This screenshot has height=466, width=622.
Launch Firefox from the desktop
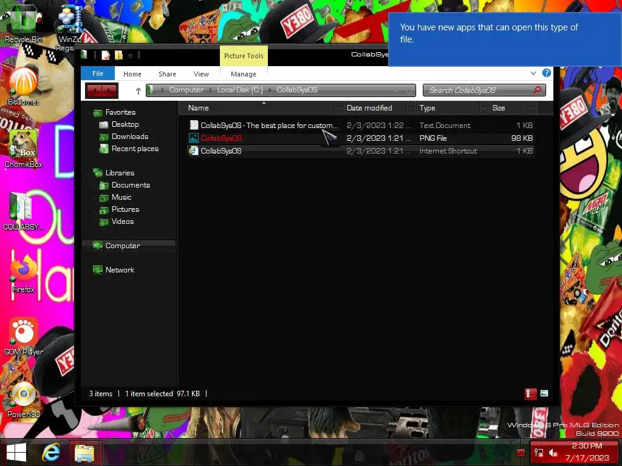23,274
